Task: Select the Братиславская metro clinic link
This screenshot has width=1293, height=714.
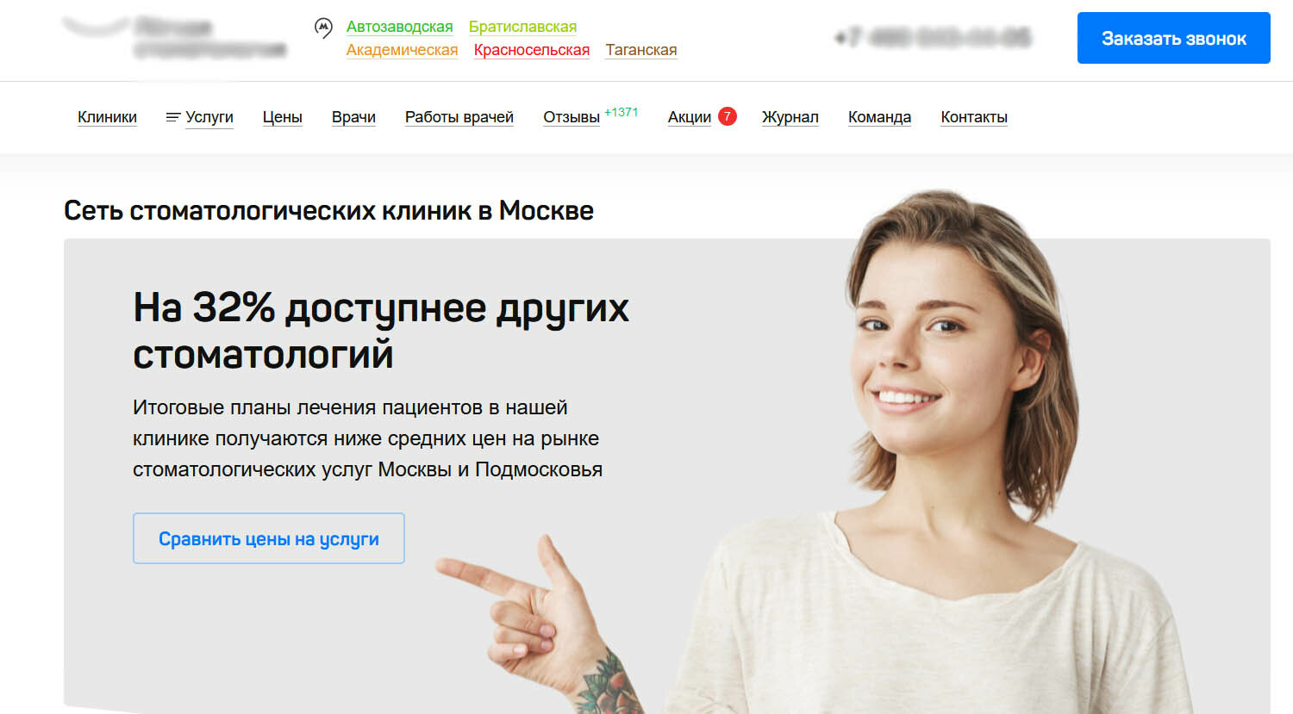Action: click(x=522, y=27)
